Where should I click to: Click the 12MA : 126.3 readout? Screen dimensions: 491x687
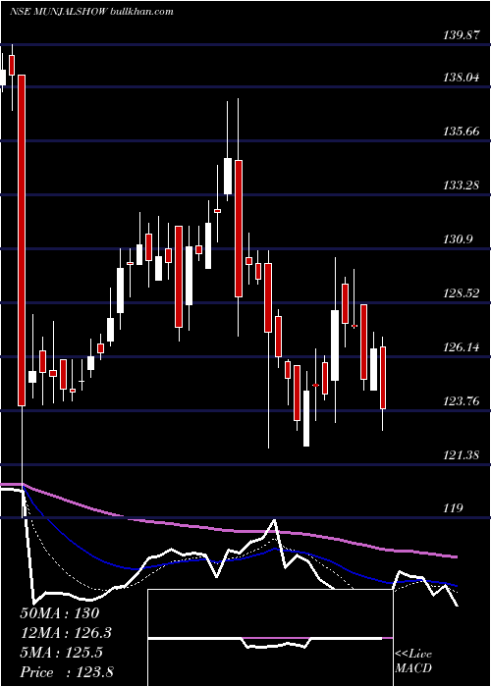pos(66,633)
